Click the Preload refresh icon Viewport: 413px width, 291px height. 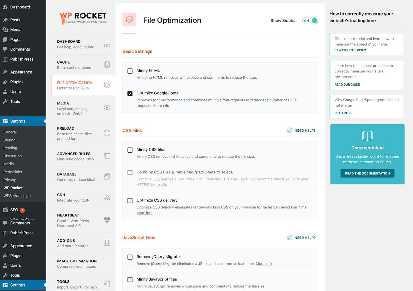107,133
